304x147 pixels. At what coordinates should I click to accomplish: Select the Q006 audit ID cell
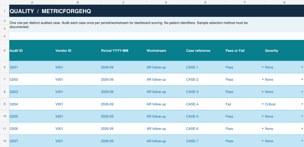click(x=32, y=129)
